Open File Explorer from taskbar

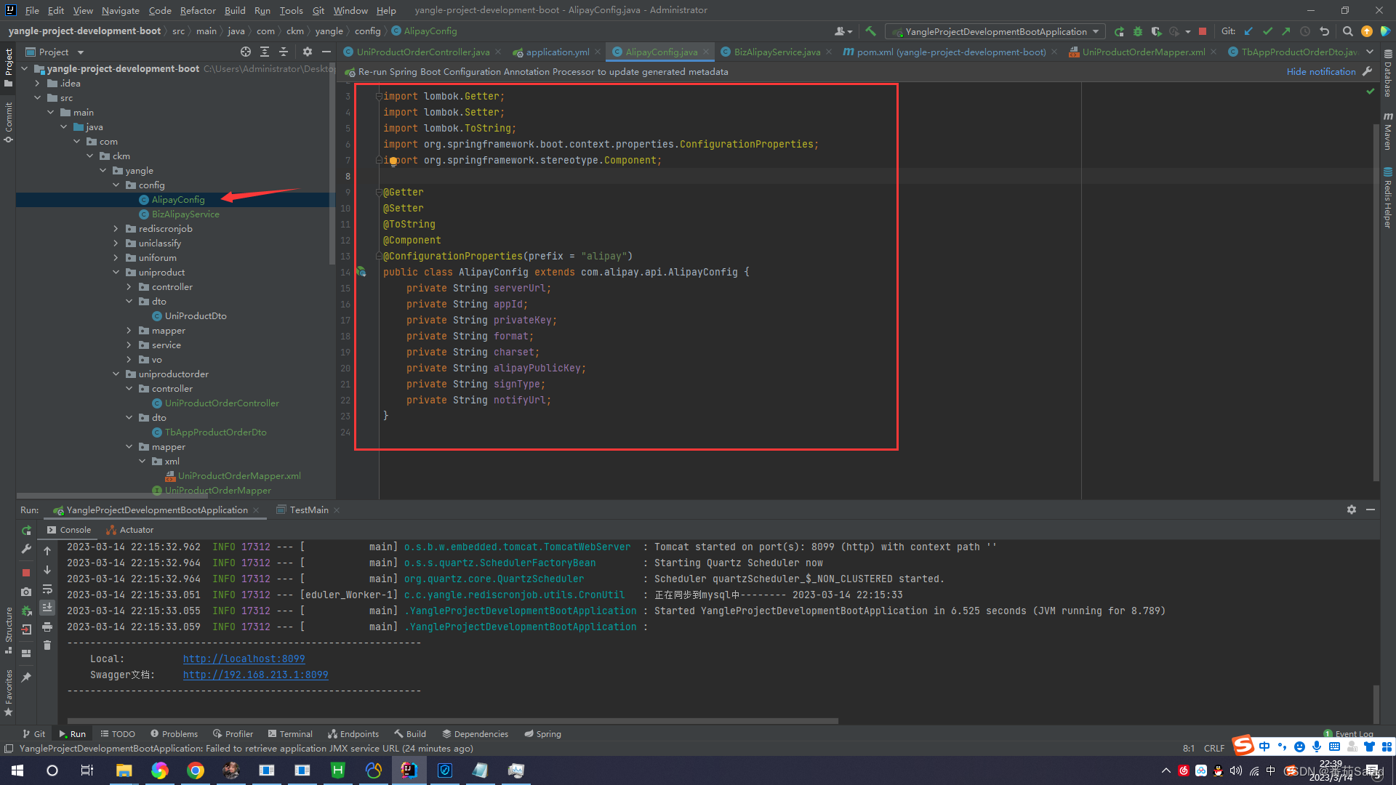(124, 770)
